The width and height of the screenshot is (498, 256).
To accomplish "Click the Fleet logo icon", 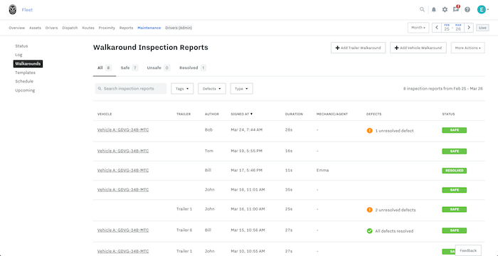I will pos(12,9).
